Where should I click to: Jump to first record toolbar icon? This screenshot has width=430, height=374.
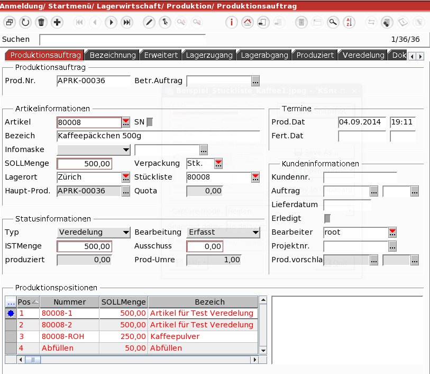[x=79, y=22]
